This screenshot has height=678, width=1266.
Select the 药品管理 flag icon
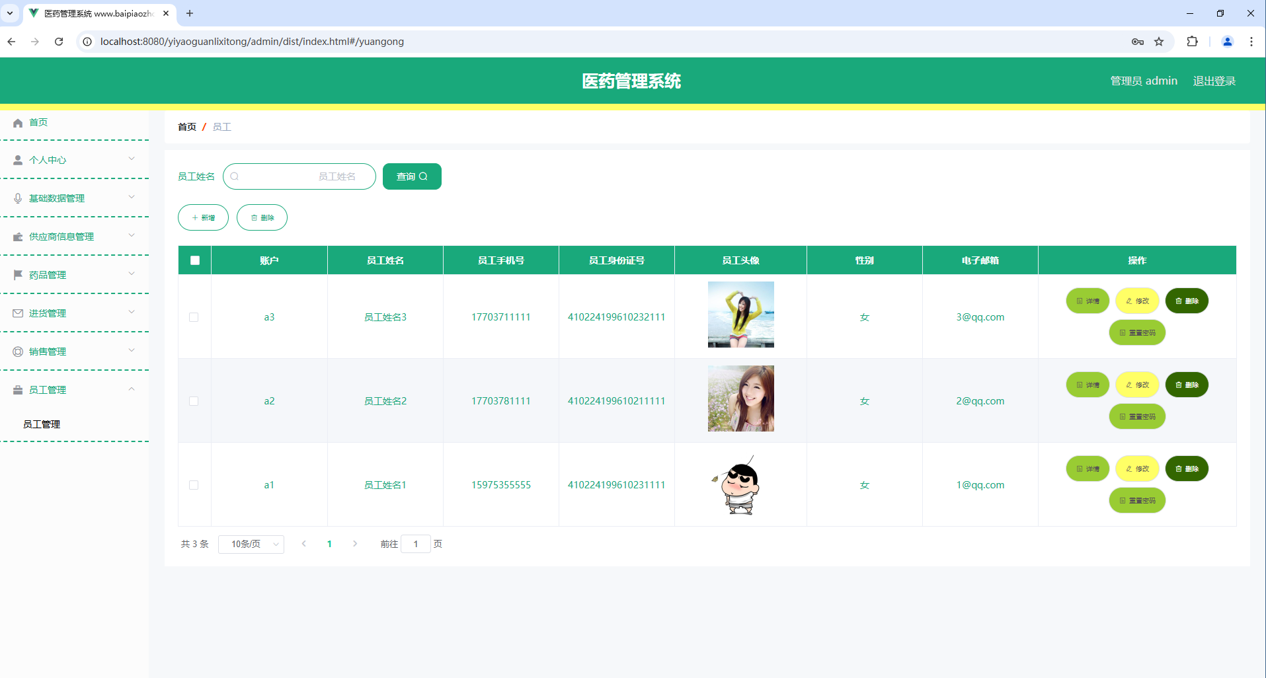tap(17, 274)
